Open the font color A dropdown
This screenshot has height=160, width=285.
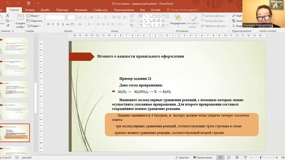[x=90, y=24]
